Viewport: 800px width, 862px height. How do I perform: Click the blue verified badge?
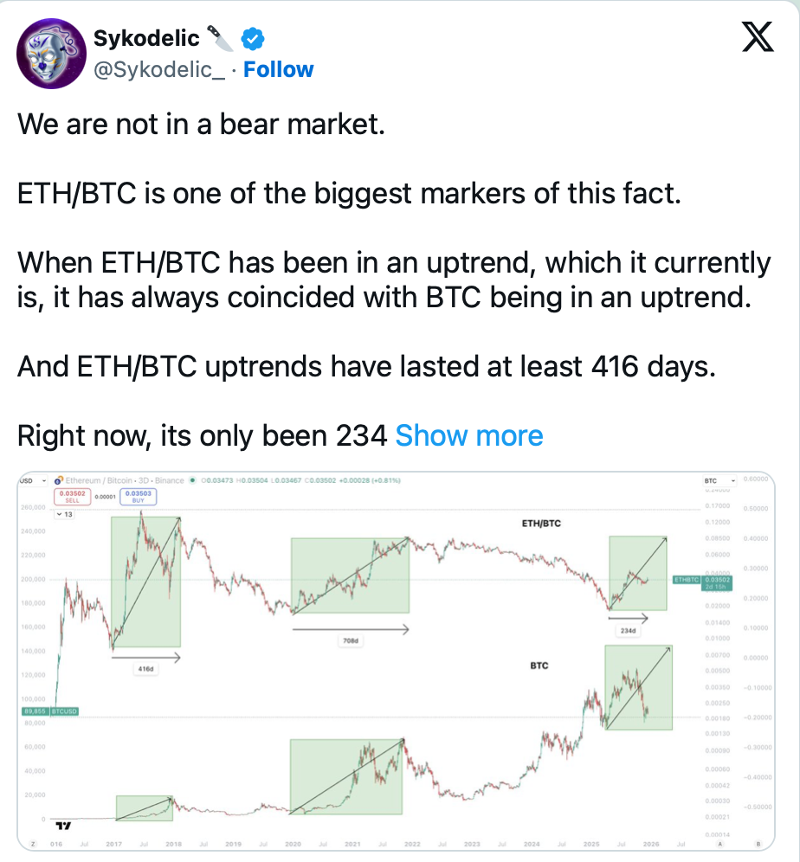click(252, 38)
